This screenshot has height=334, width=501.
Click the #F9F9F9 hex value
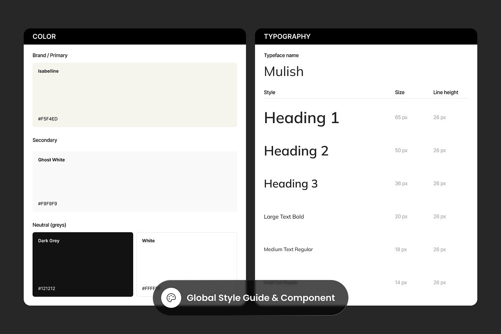[x=48, y=204]
